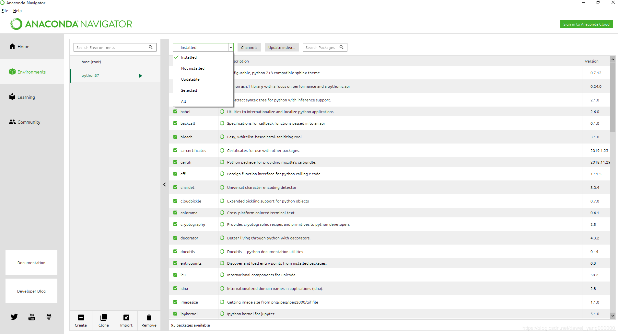Click the Twitter bird icon
This screenshot has width=618, height=334.
(14, 317)
